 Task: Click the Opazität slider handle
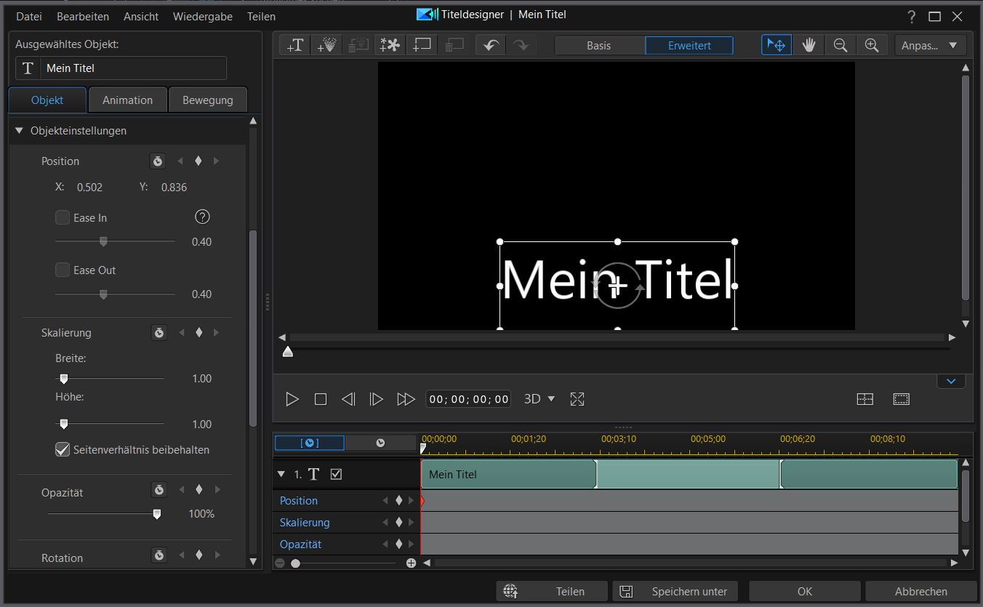156,514
